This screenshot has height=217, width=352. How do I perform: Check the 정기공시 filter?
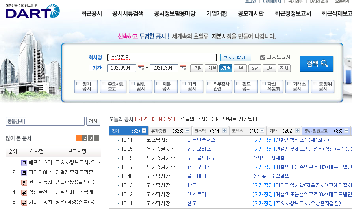tap(78, 83)
